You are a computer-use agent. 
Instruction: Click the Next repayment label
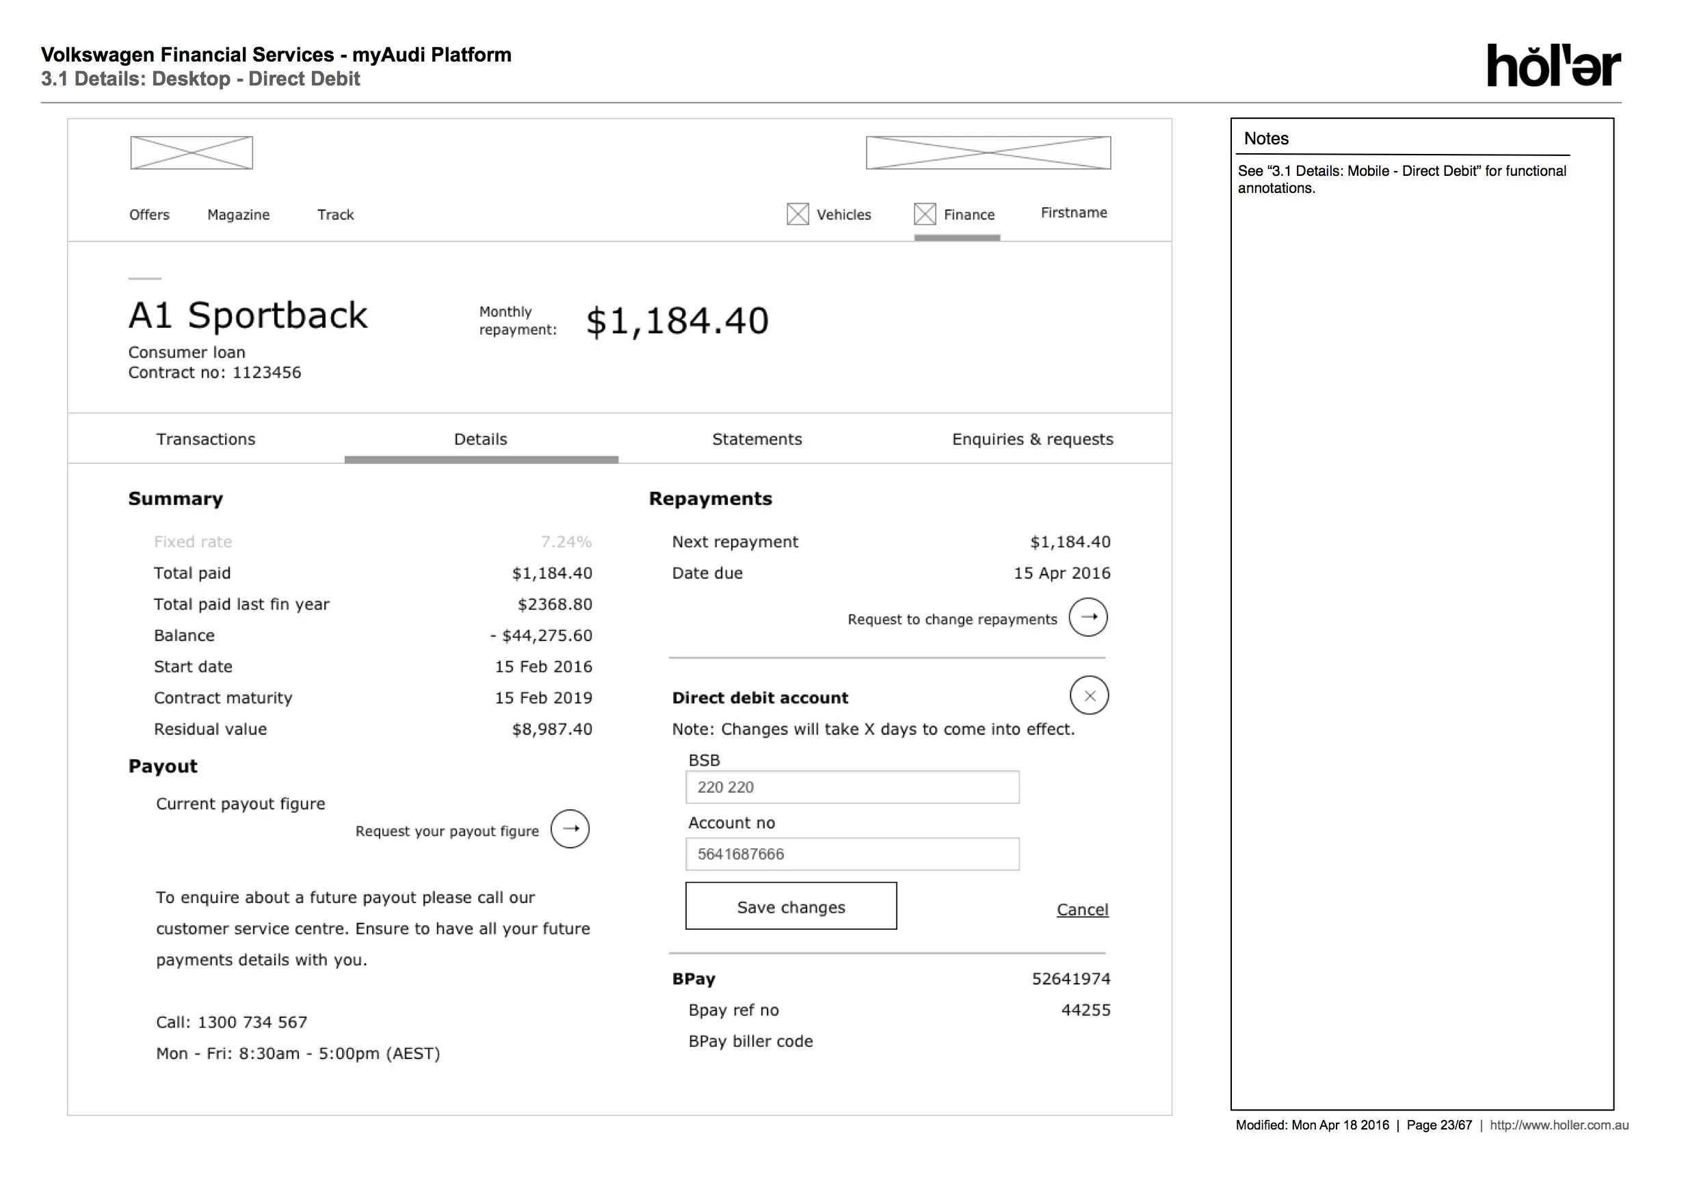[735, 542]
